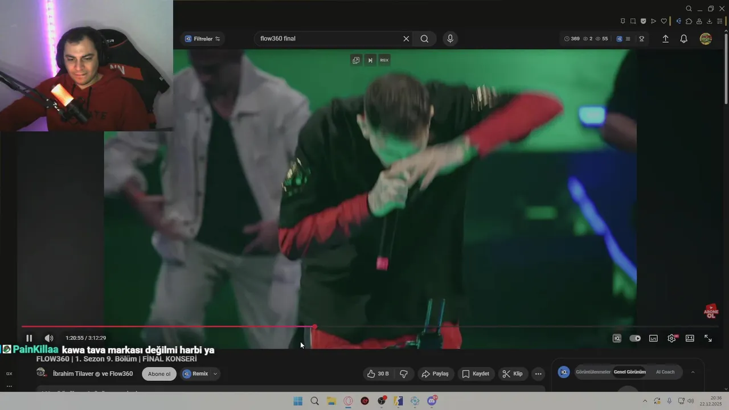This screenshot has width=729, height=410.
Task: Click the browser pin icon
Action: (622, 21)
